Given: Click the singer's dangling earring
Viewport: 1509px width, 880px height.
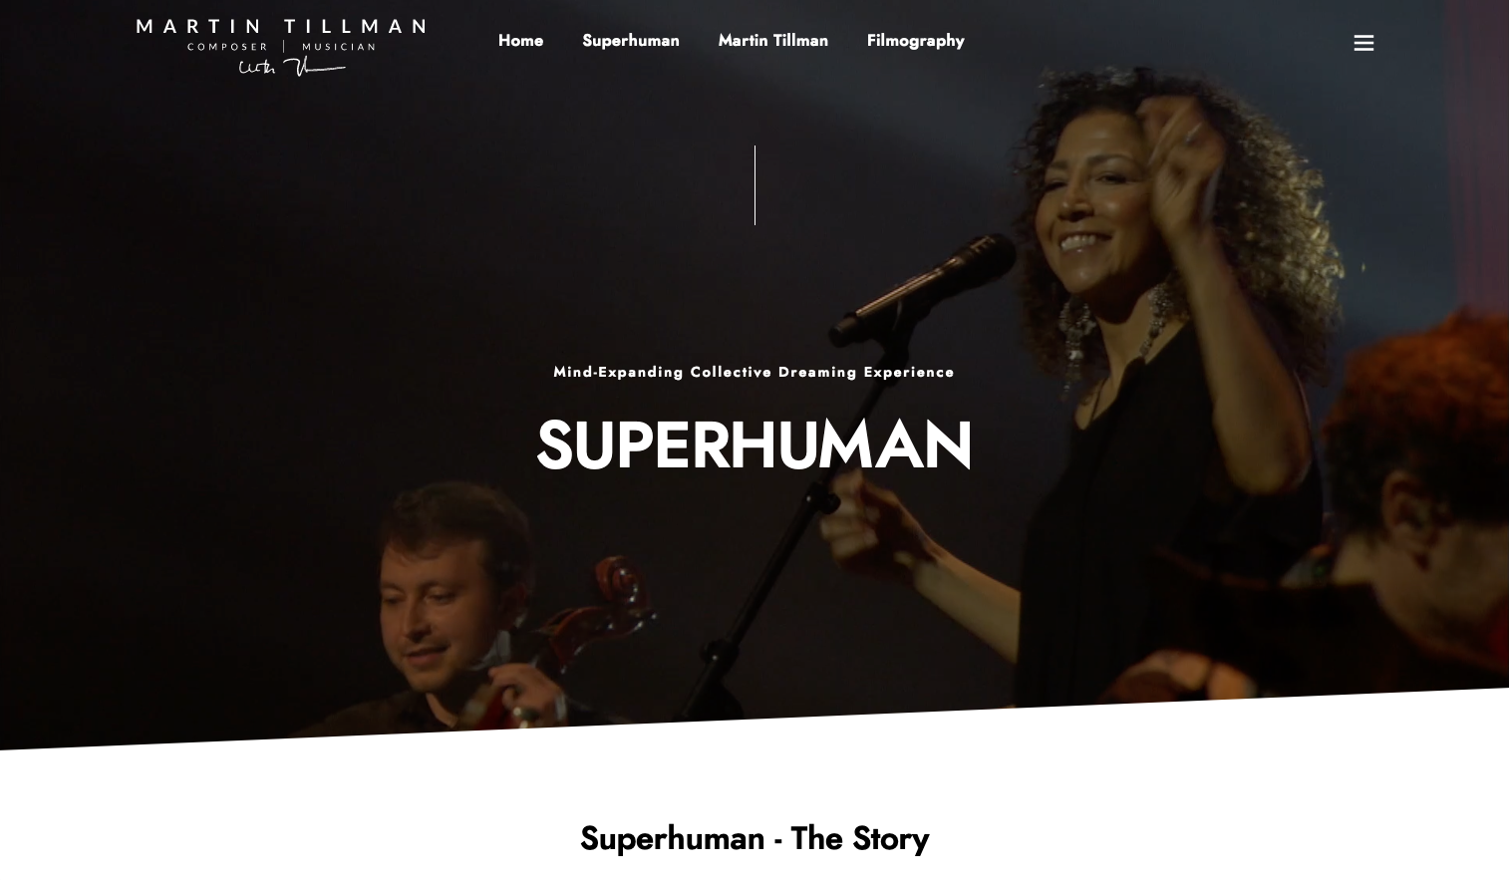Looking at the screenshot, I should (1076, 339).
